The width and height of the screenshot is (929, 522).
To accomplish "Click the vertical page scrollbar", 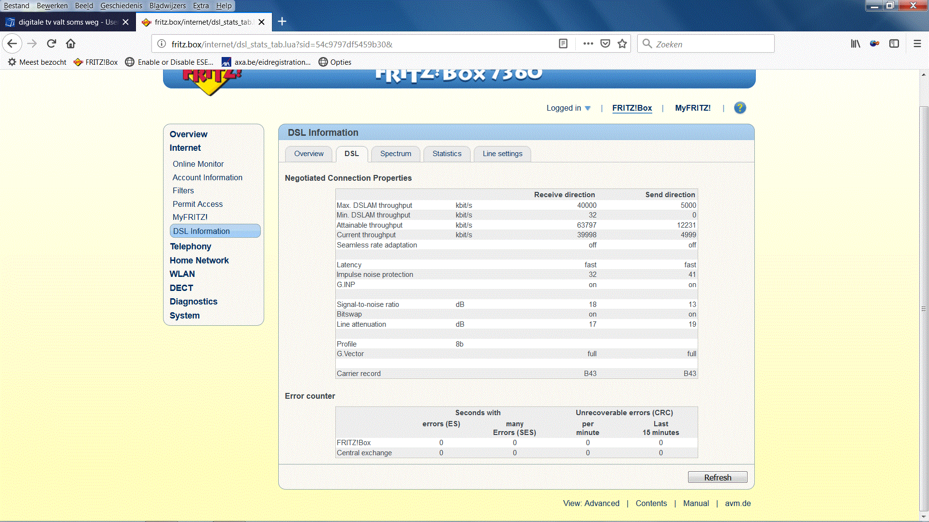I will [x=924, y=308].
